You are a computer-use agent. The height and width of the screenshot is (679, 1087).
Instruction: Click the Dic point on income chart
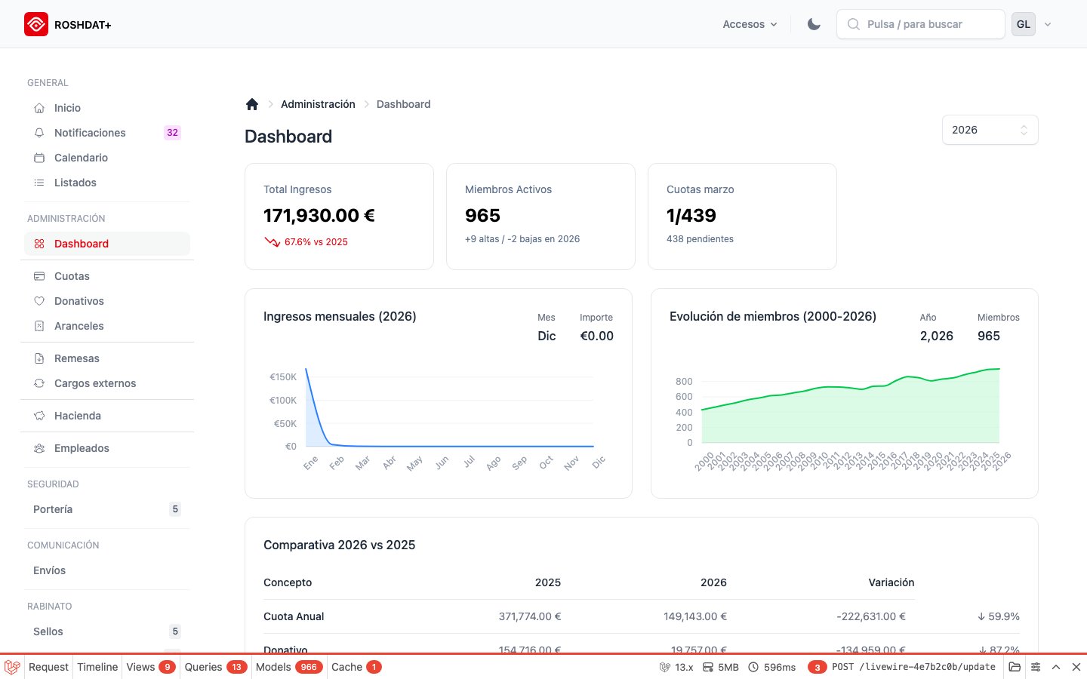593,446
